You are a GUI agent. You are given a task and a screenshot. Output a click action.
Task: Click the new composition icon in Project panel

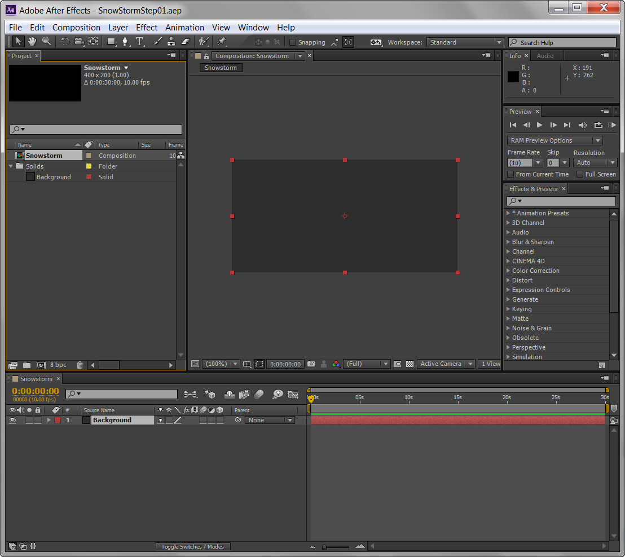(x=41, y=365)
